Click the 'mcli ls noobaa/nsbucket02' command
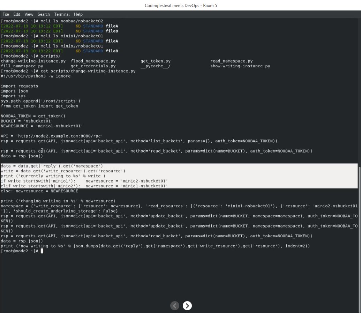This screenshot has height=313, width=361. pos(72,21)
